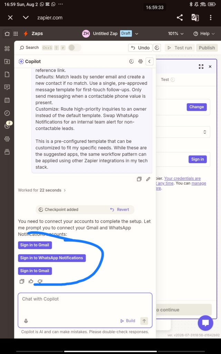Image resolution: width=221 pixels, height=354 pixels.
Task: Open the blank page notes icon in sidebar
Action: click(7, 74)
